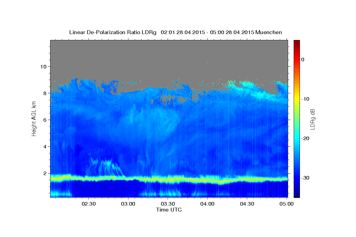Click the colorbar label '-20'
The image size is (356, 237).
point(305,138)
